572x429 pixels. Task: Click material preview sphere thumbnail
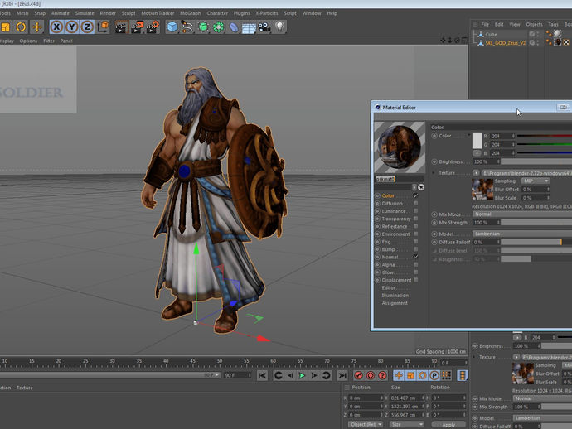point(400,147)
